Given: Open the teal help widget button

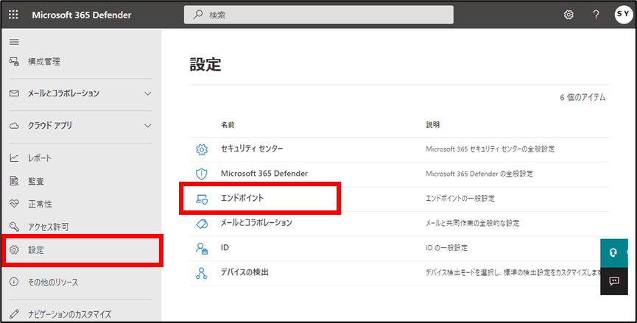Looking at the screenshot, I should [614, 253].
